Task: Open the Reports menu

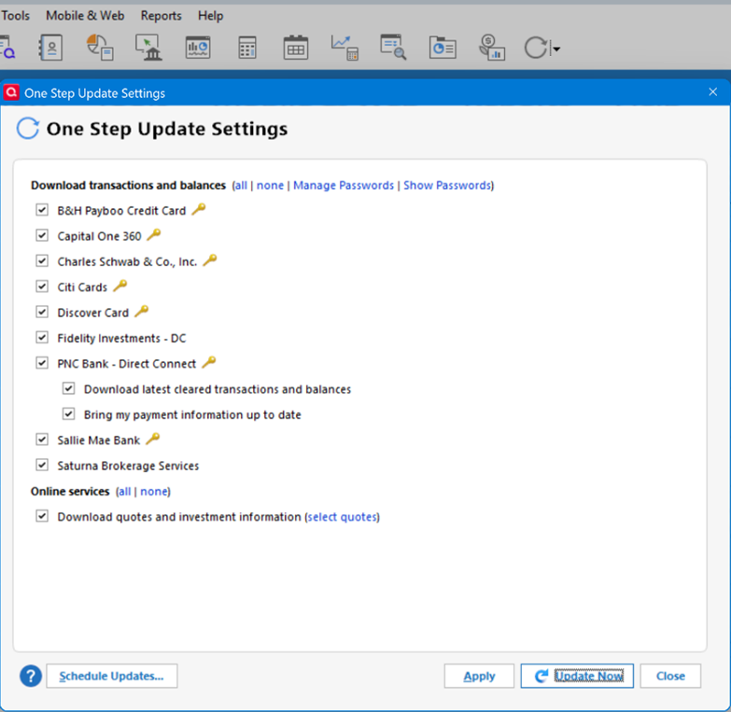Action: [161, 15]
